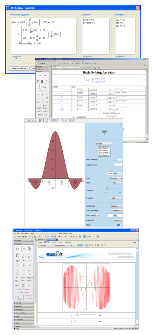Click sqrt(a) symbol in Expression palette
This screenshot has height=335, width=153.
click(30, 270)
